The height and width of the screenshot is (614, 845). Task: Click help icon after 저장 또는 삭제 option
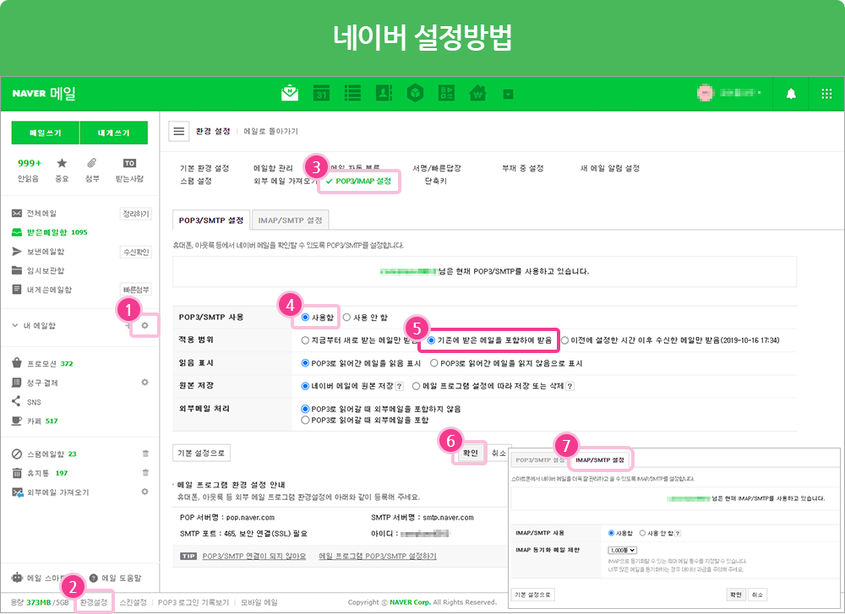pos(570,386)
